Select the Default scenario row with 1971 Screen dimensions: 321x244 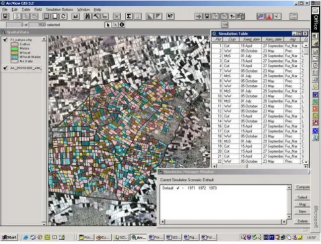190,188
